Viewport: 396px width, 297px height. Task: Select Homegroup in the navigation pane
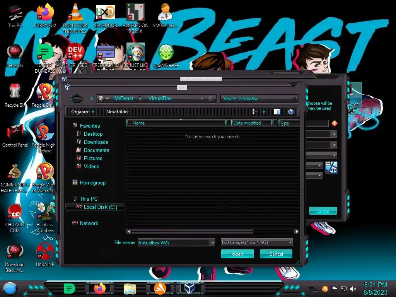pyautogui.click(x=92, y=183)
